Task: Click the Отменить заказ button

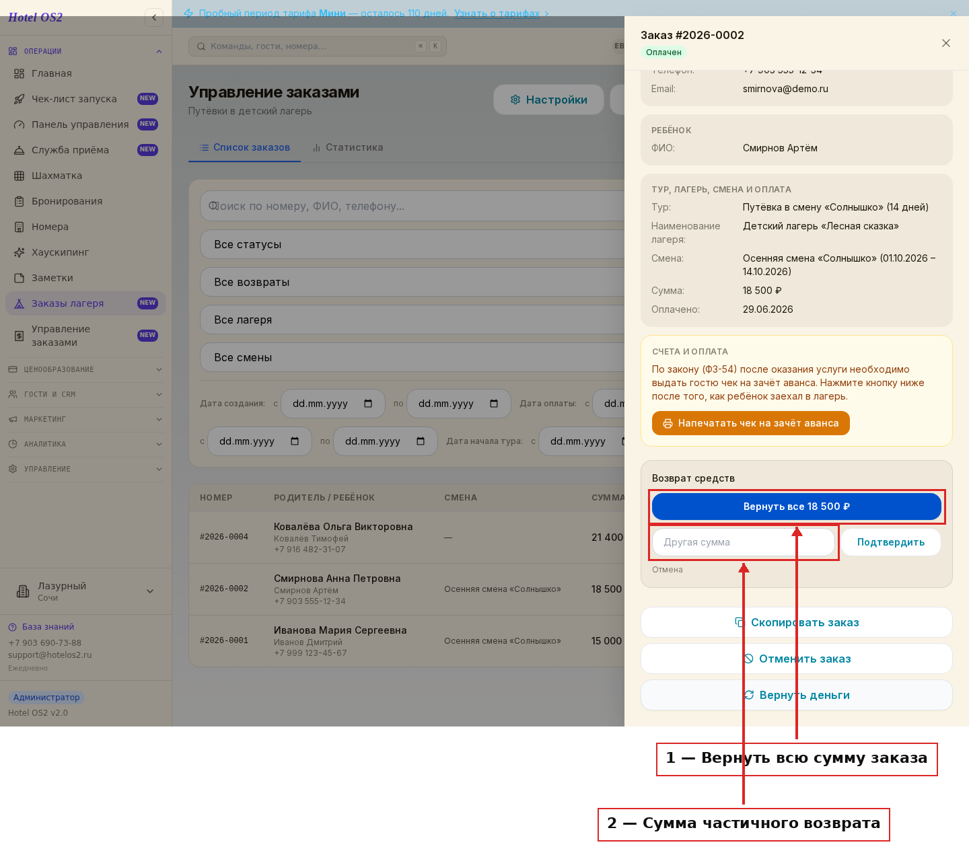Action: tap(797, 659)
